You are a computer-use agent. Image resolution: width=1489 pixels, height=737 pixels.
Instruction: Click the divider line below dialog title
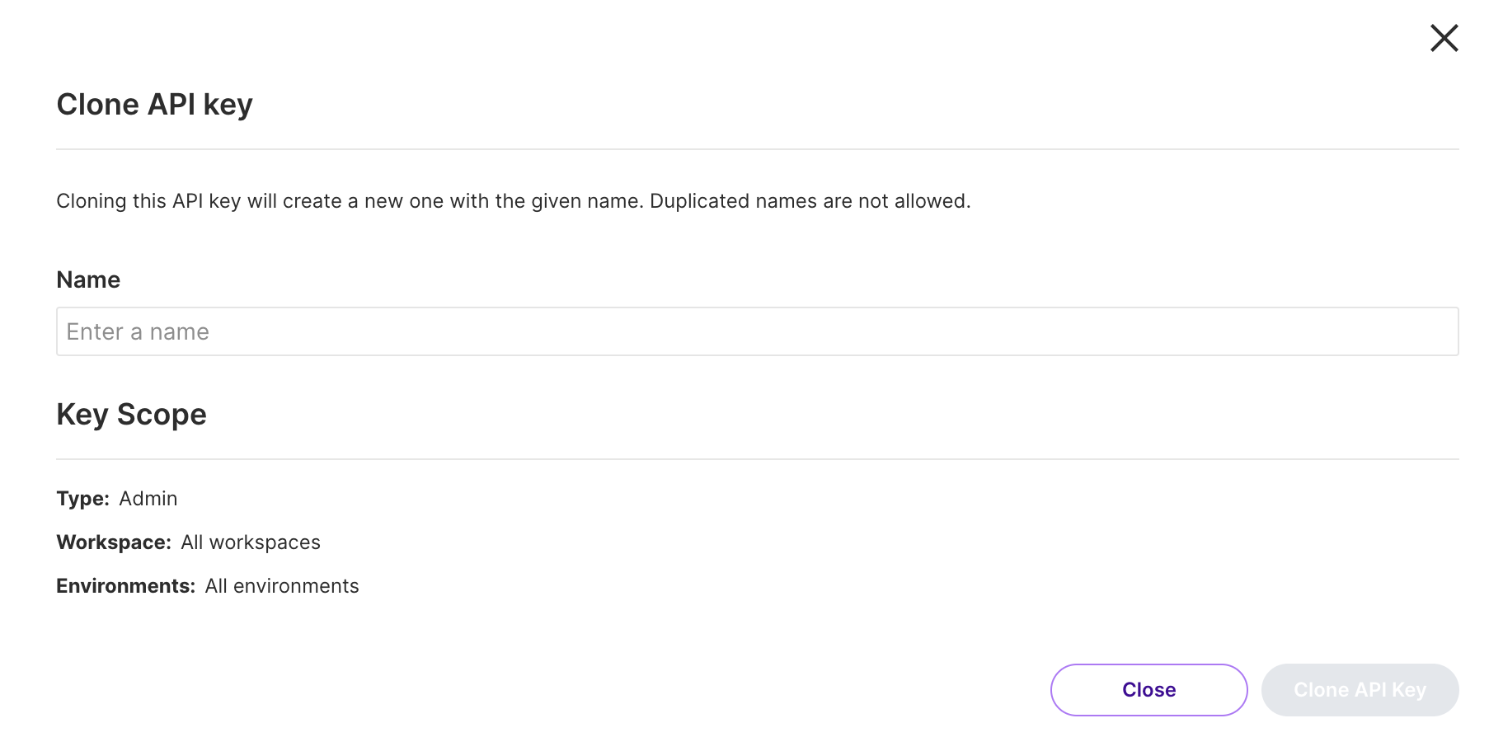pos(757,149)
